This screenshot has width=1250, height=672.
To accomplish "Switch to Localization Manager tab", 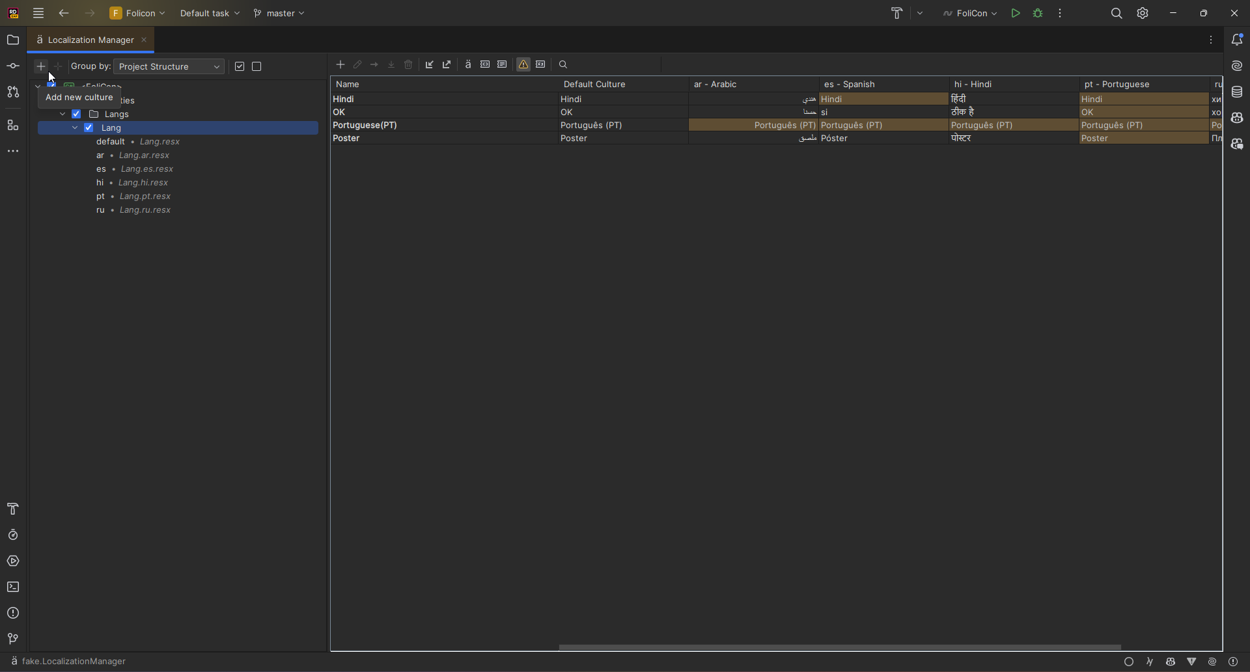I will tap(90, 40).
